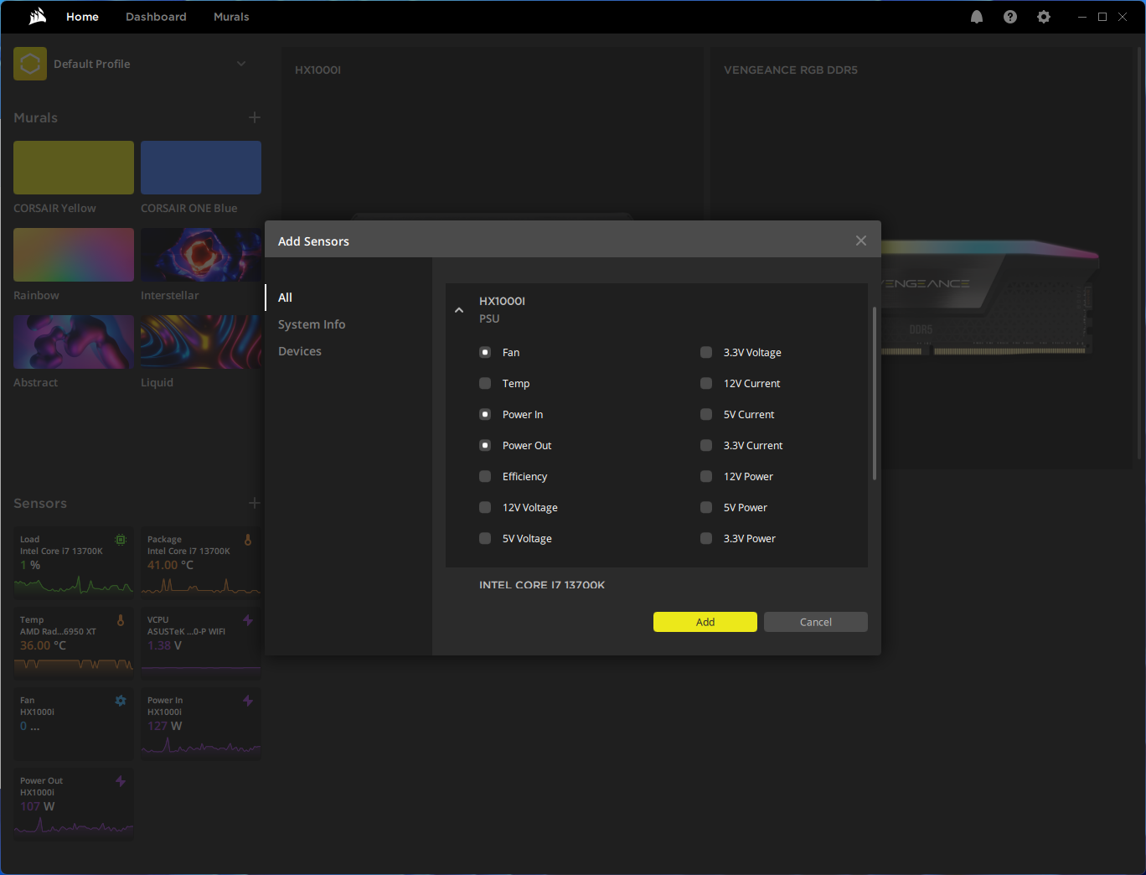Click the VENGEANCE RAM module image
1146x875 pixels.
[x=989, y=299]
